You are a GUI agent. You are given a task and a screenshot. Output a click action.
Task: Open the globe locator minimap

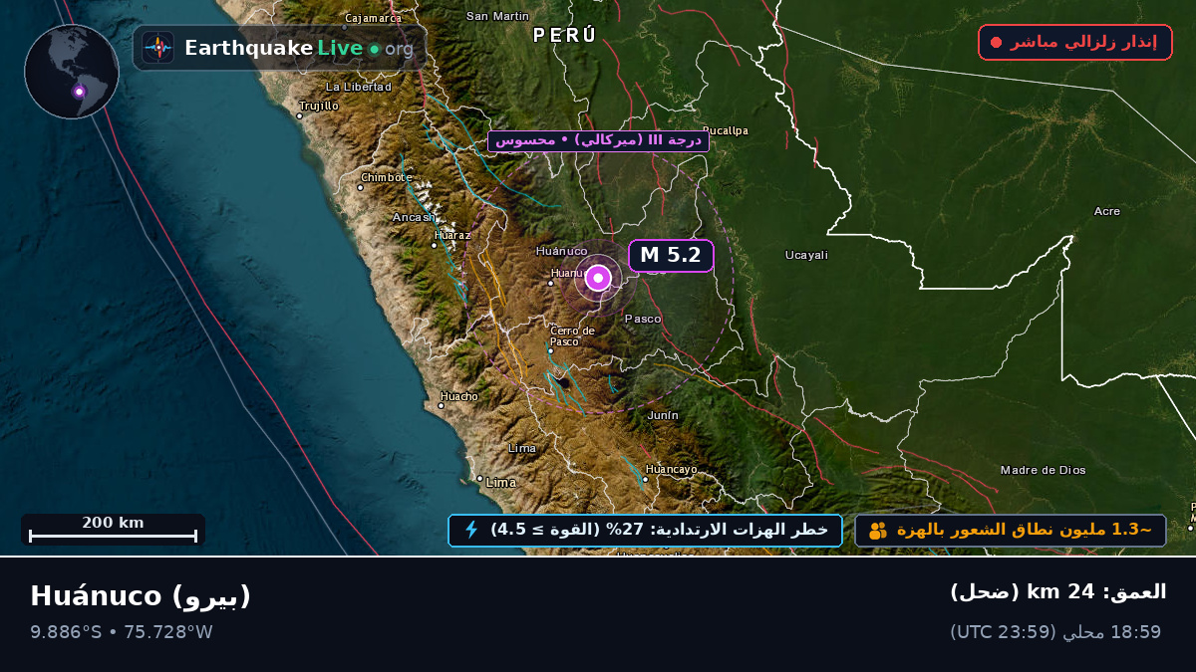coord(72,72)
